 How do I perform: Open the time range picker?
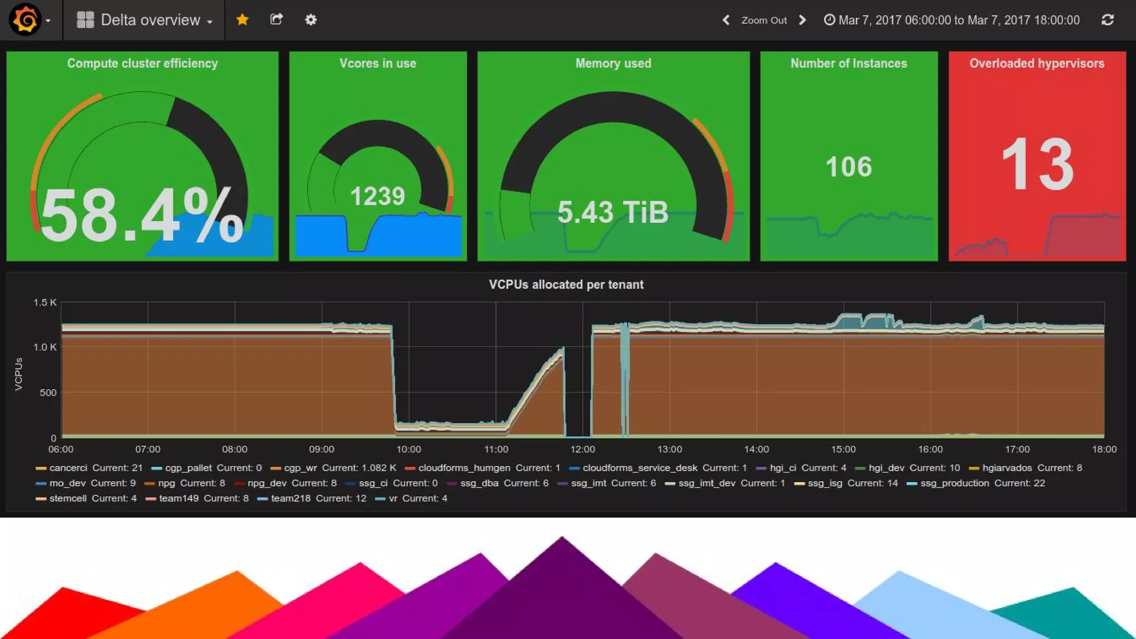[x=952, y=20]
